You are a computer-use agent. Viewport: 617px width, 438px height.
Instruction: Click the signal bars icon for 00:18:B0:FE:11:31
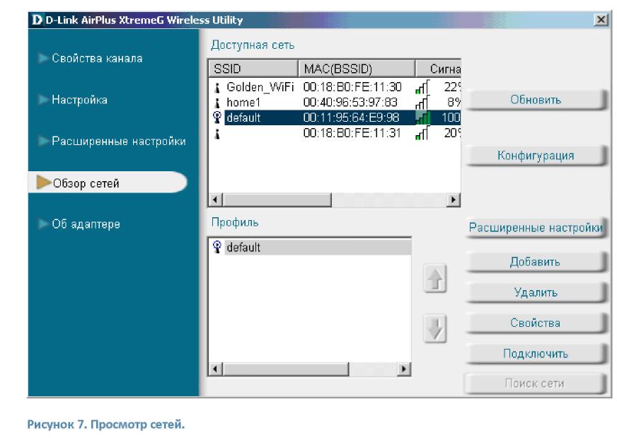coord(423,134)
